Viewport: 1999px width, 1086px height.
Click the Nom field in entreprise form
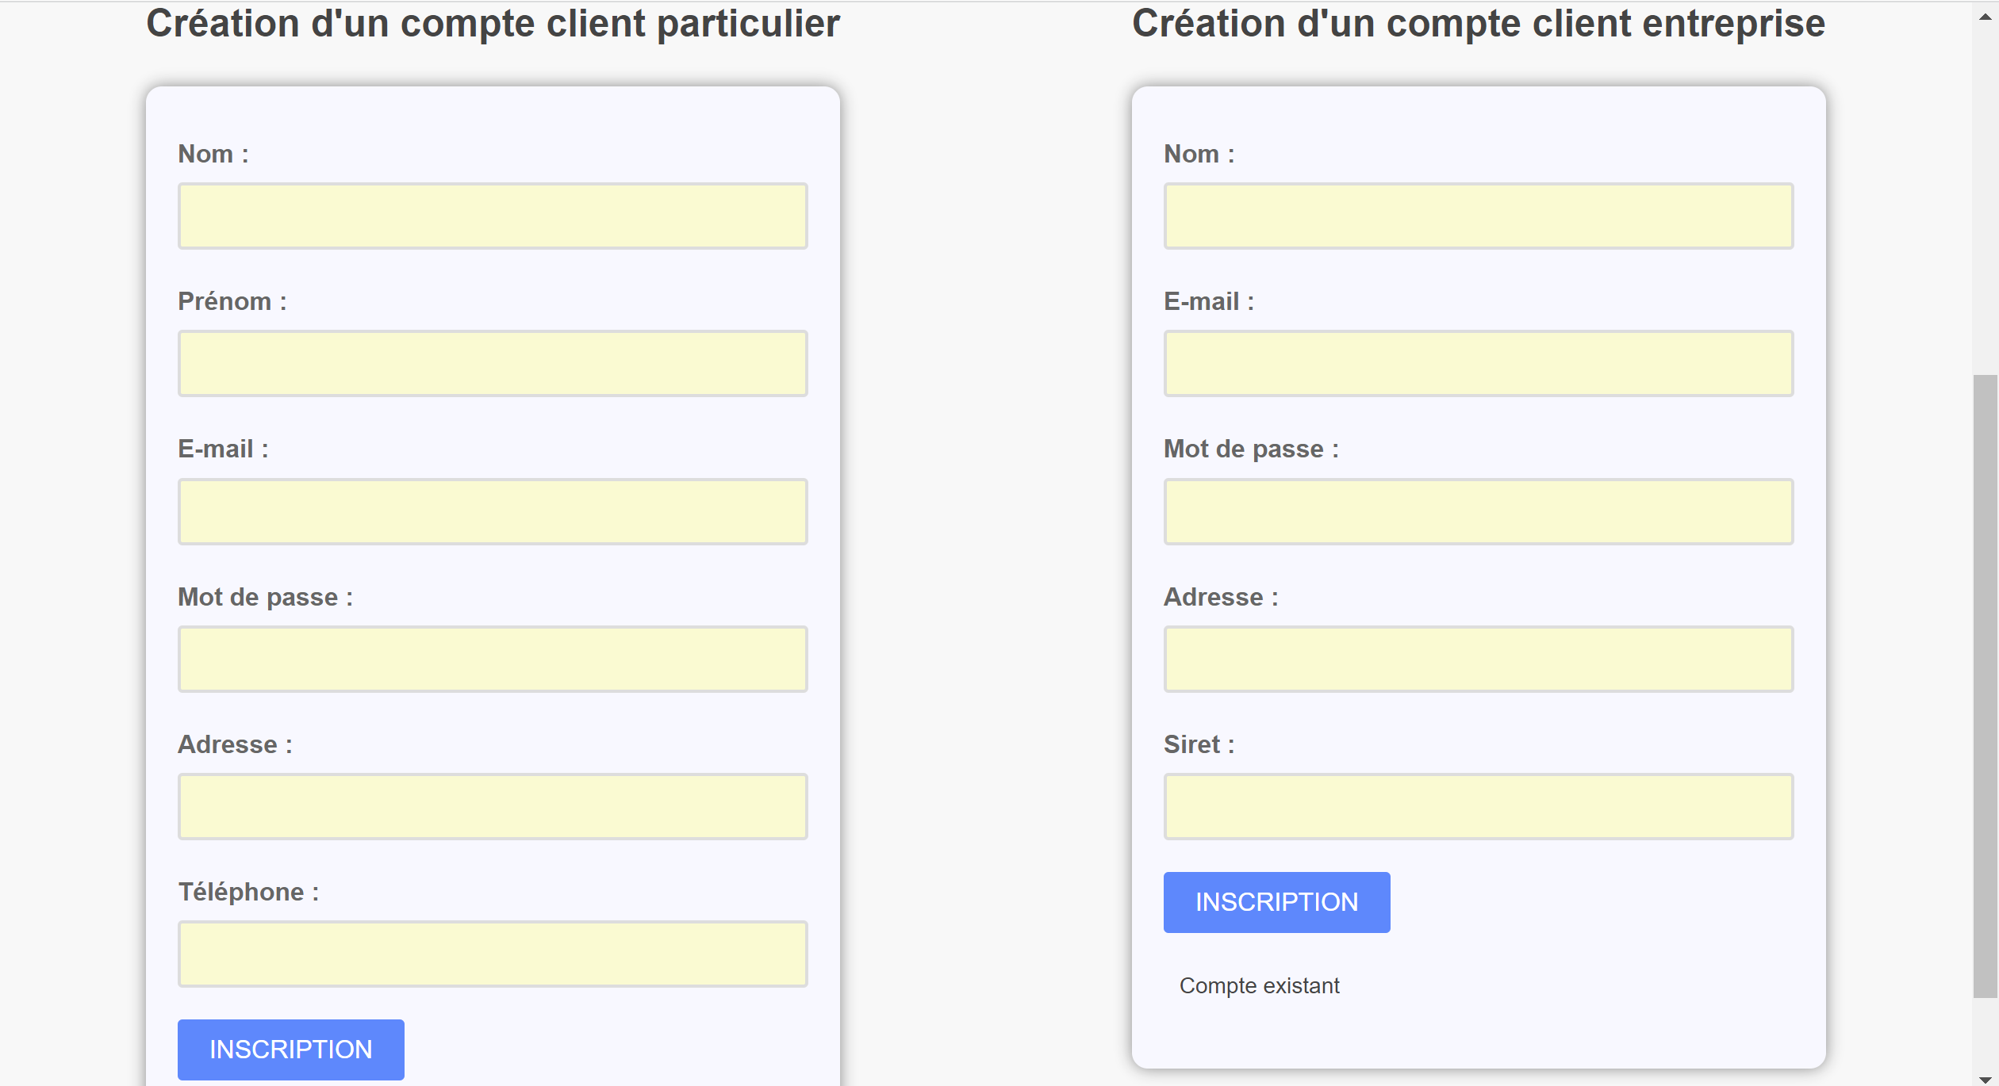click(x=1479, y=216)
